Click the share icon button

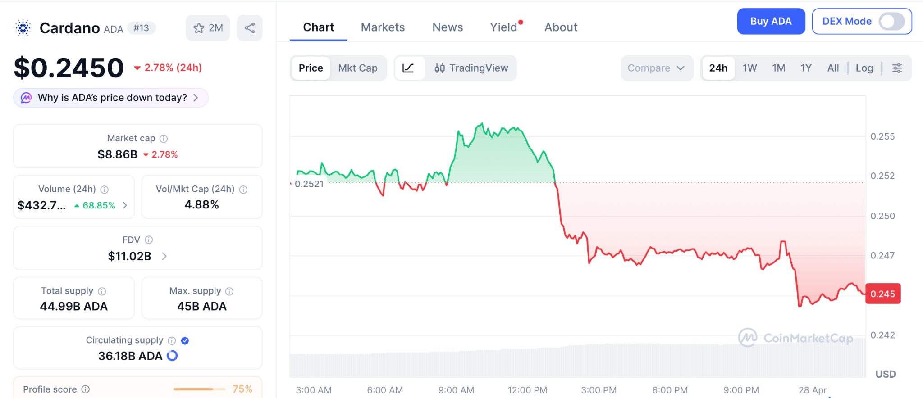(250, 28)
